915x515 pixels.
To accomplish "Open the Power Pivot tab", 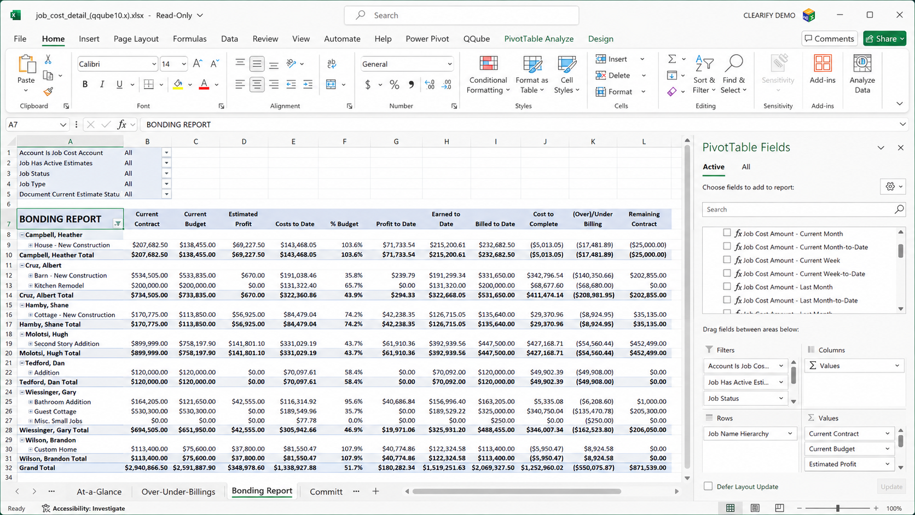I will tap(427, 39).
